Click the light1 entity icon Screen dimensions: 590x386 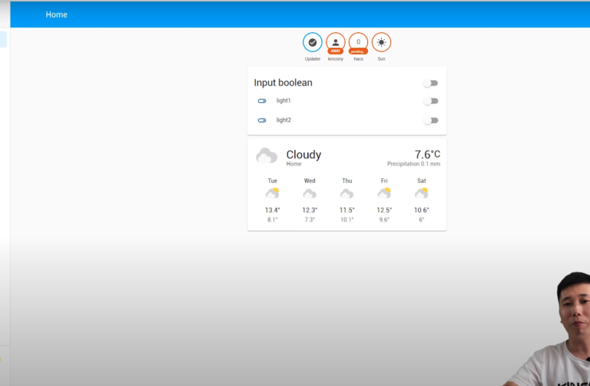(262, 101)
